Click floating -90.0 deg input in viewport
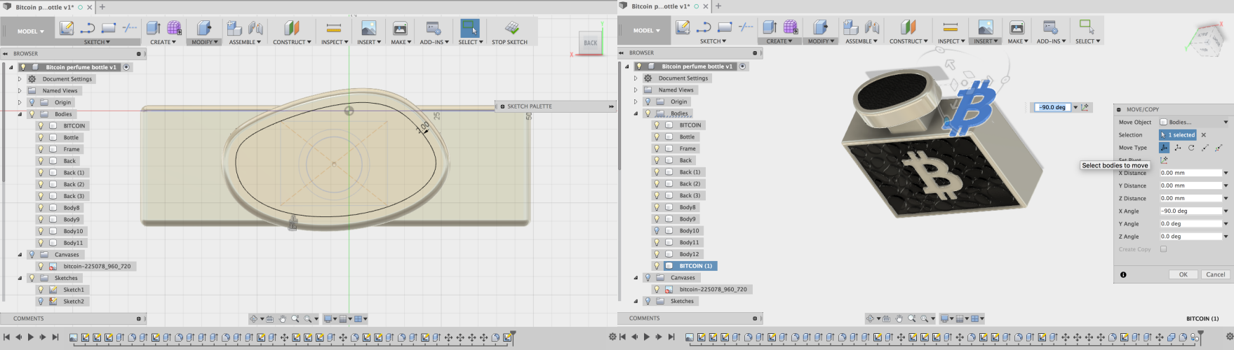 (x=1052, y=107)
